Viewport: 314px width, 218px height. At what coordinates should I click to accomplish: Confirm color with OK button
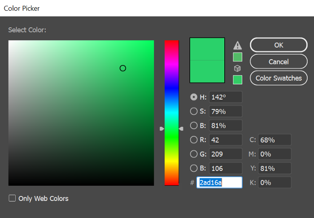(x=279, y=45)
